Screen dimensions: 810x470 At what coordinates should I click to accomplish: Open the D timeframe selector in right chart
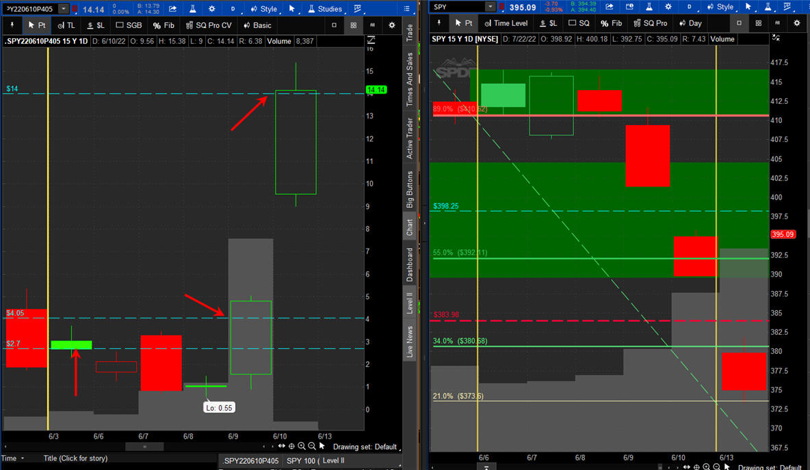(690, 7)
